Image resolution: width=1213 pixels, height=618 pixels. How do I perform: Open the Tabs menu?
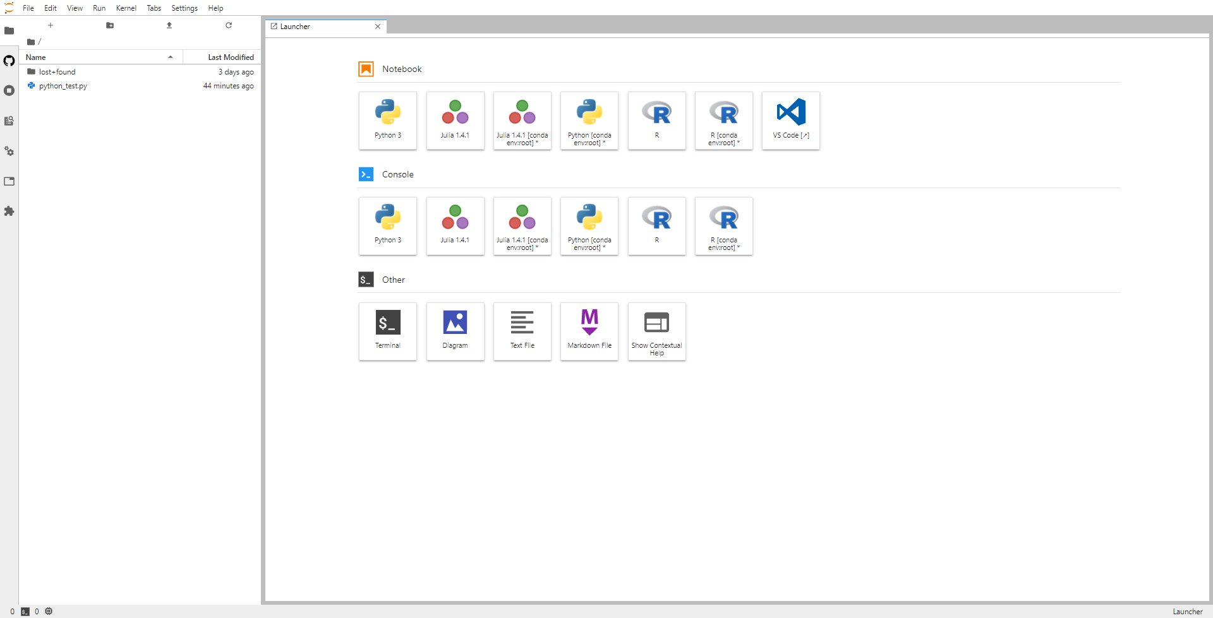pos(154,8)
